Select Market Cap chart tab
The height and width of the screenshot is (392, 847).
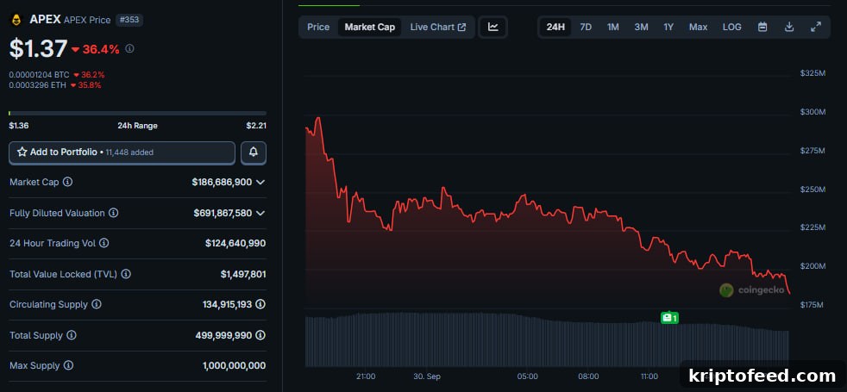(x=370, y=27)
